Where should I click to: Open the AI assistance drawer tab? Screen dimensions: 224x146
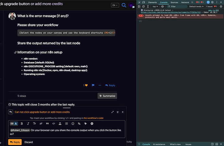click(159, 144)
